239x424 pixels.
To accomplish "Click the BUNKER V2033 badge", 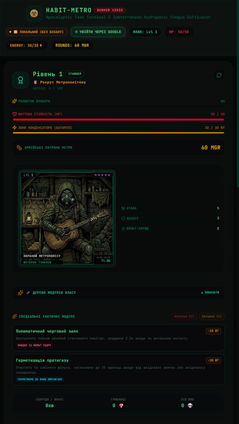I will pyautogui.click(x=110, y=10).
